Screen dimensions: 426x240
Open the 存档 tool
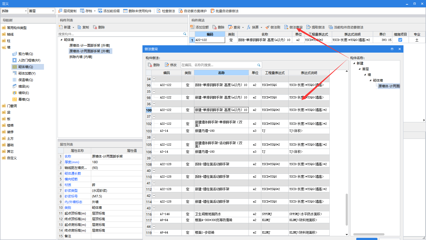86,11
